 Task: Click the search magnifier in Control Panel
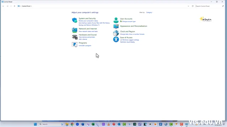click(223, 6)
